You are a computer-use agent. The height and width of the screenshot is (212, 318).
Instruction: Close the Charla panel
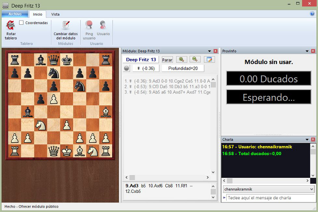tap(313, 140)
